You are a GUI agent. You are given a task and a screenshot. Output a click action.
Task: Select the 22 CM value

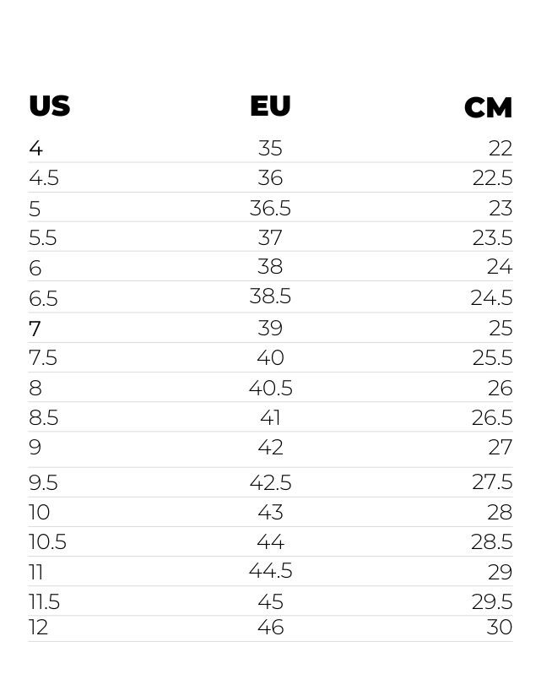click(x=500, y=149)
